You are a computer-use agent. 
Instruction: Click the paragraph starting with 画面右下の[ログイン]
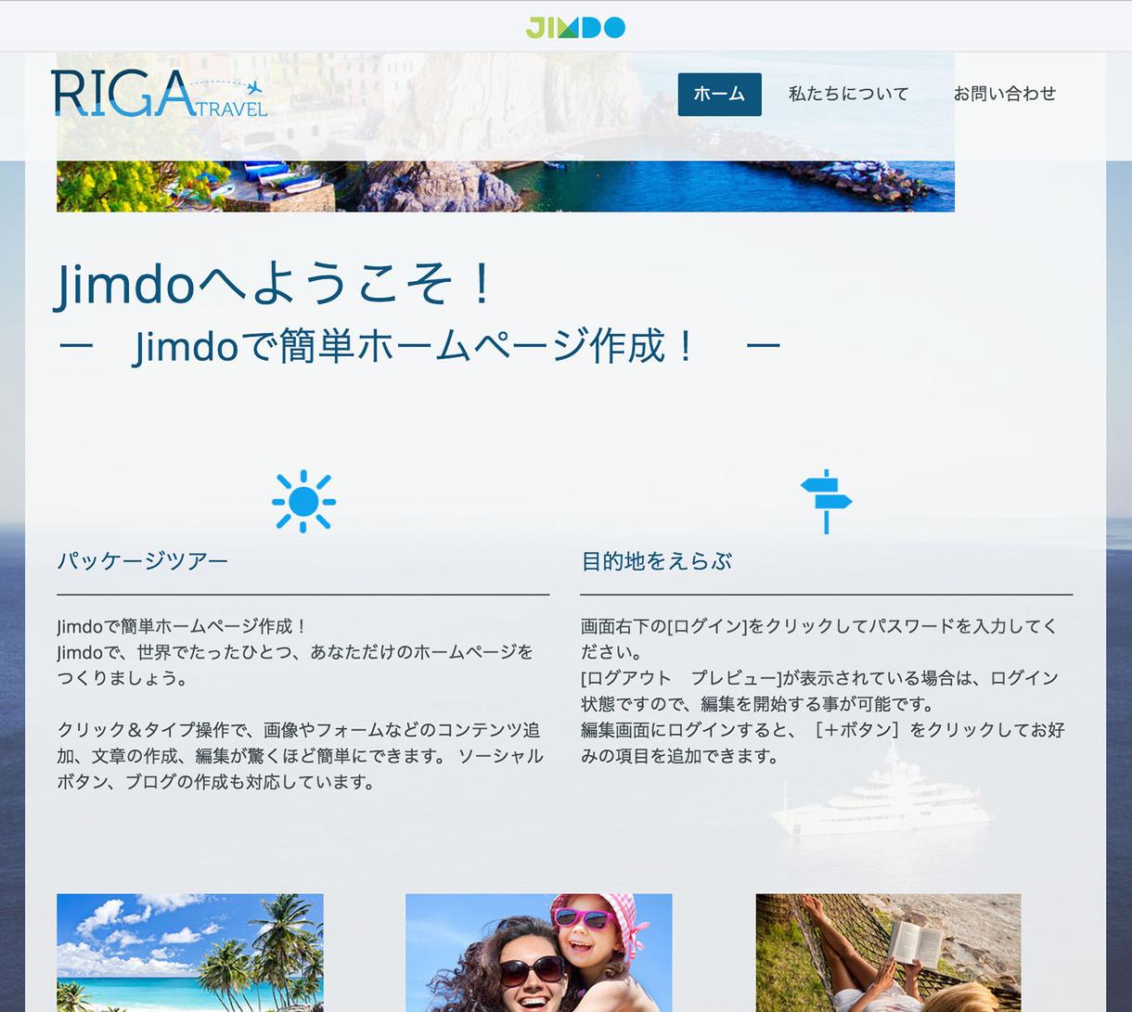click(x=821, y=691)
